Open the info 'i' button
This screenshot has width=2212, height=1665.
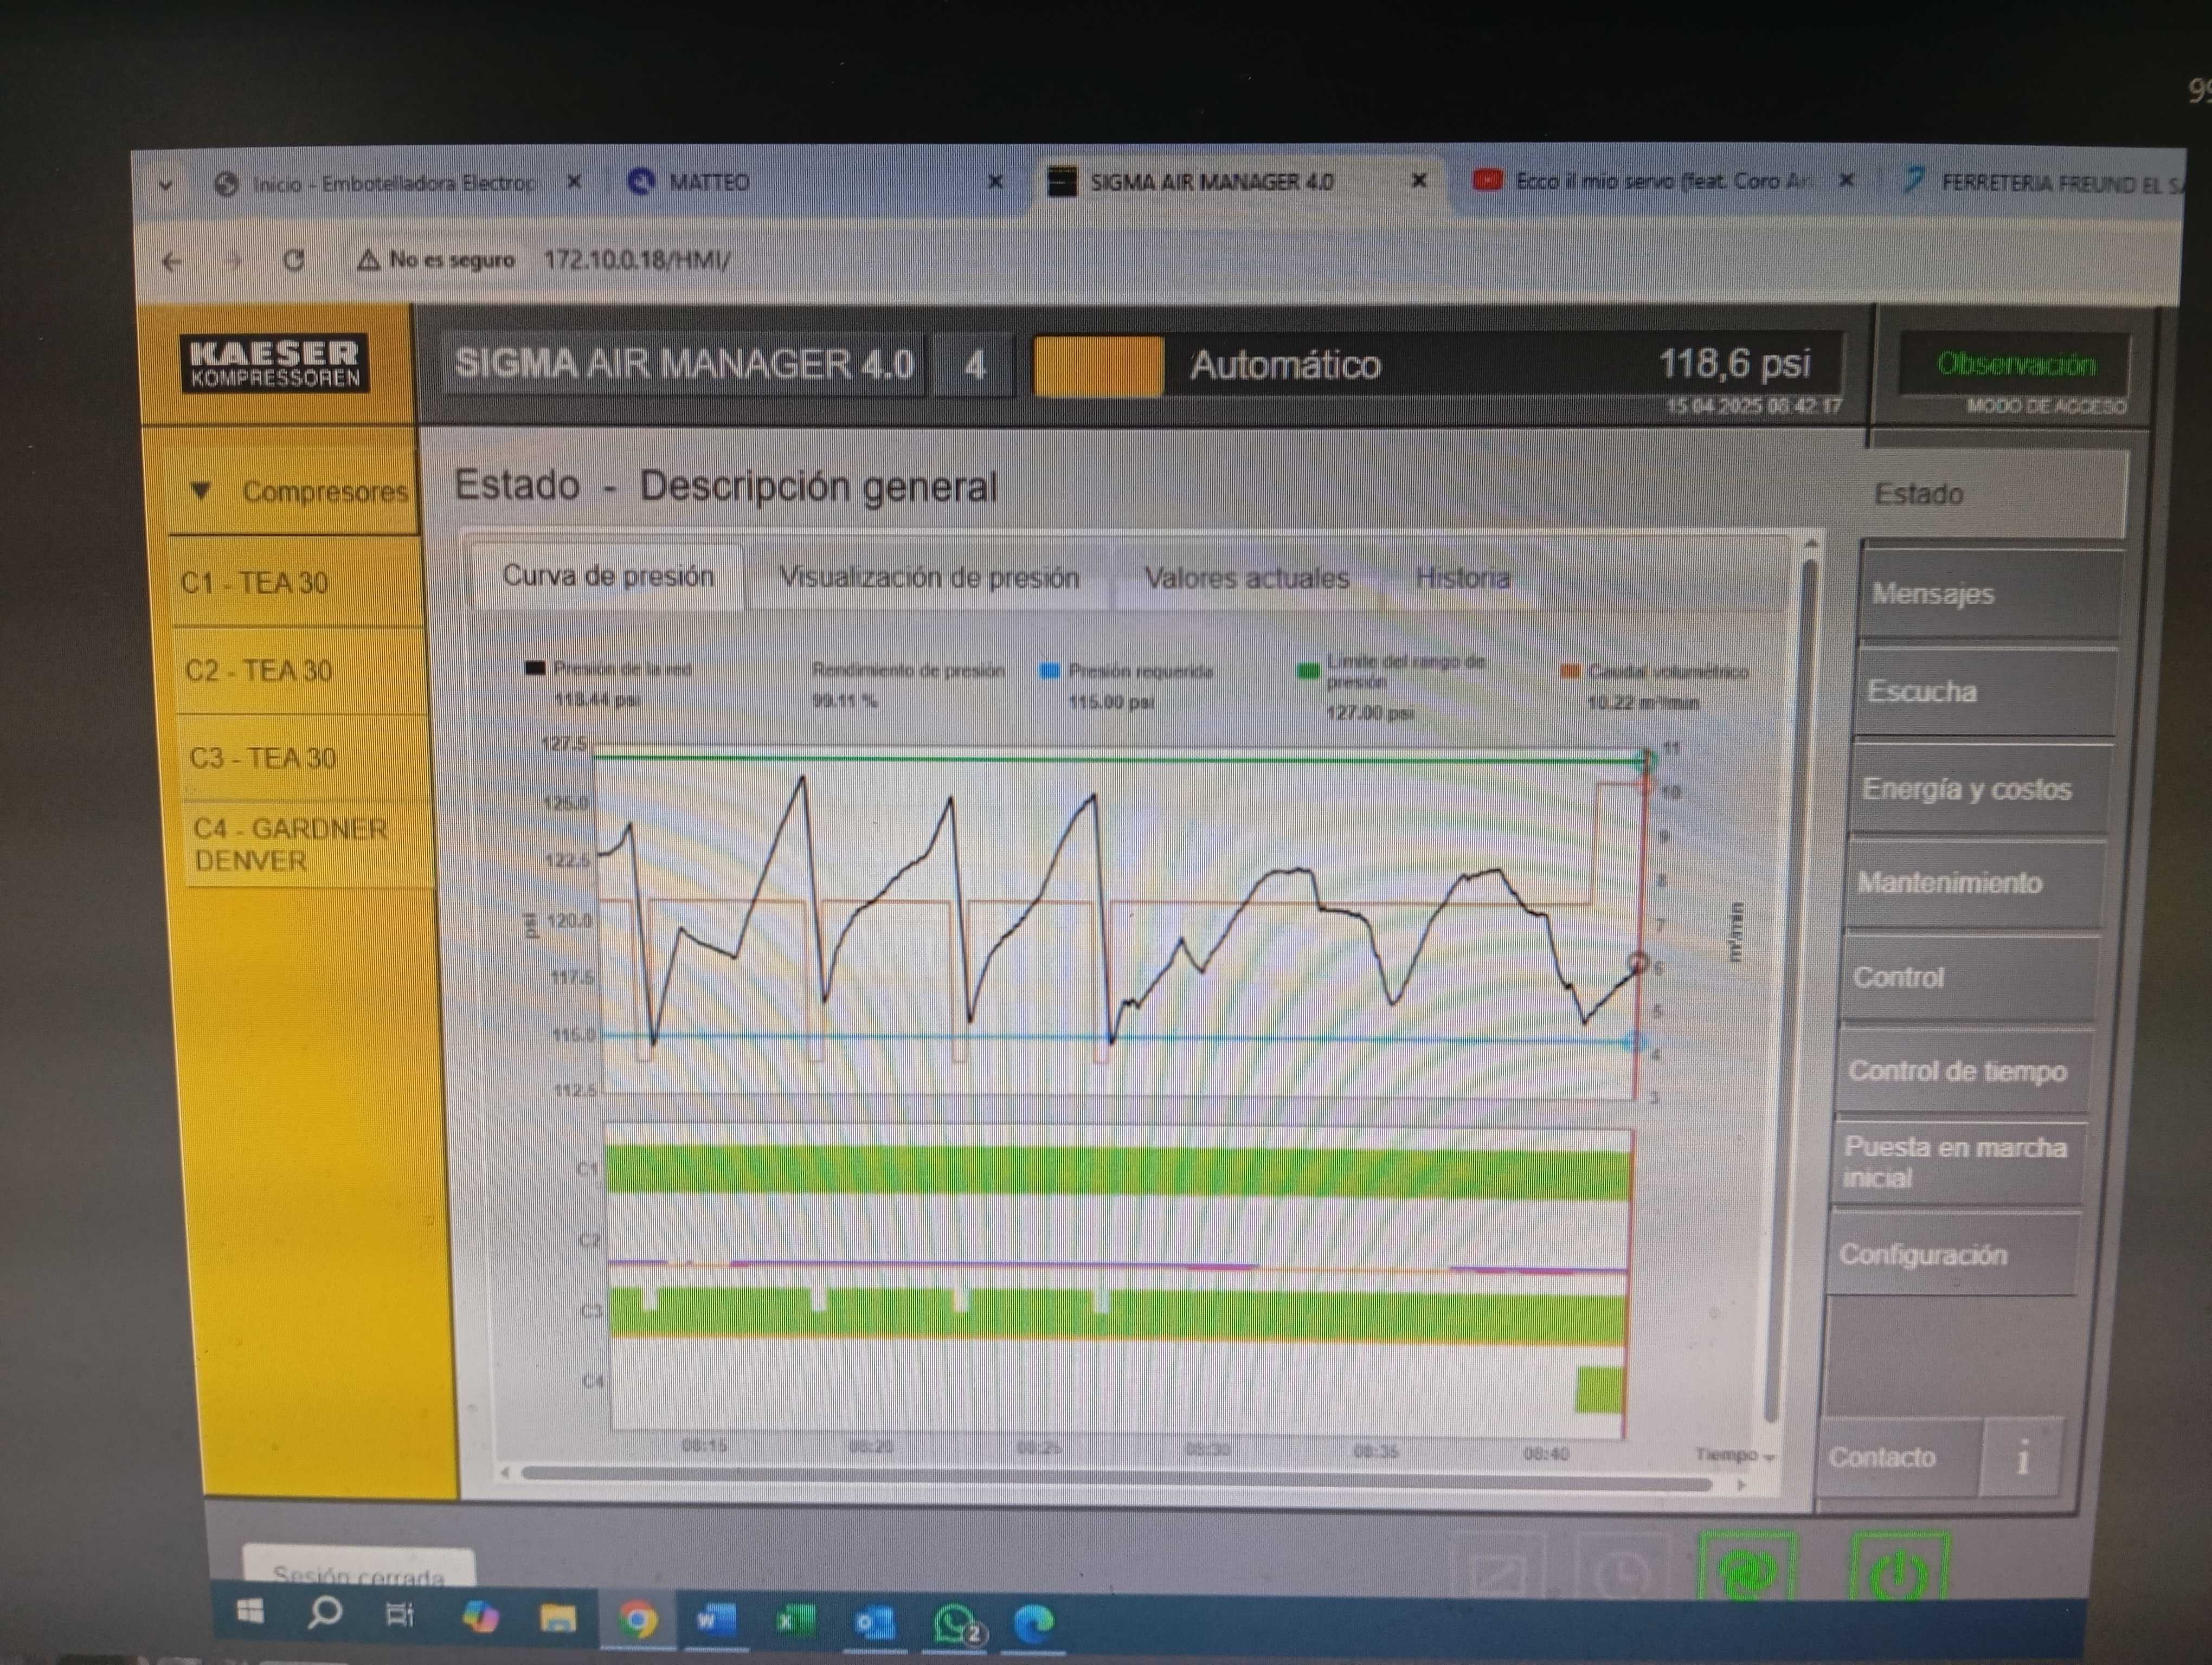coord(2022,1457)
